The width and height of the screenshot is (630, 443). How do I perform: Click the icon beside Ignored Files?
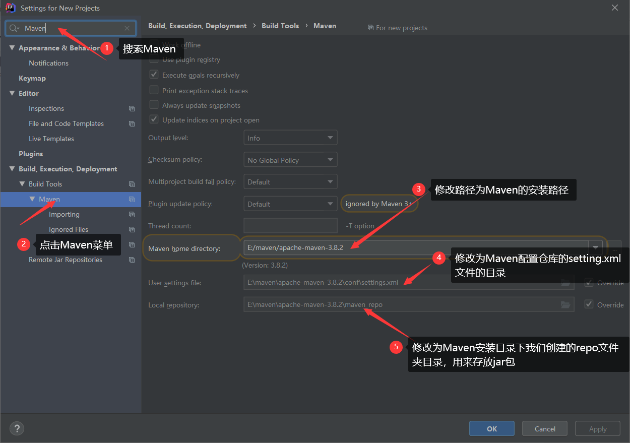click(x=132, y=230)
